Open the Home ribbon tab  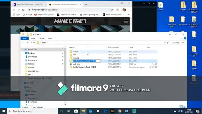[x=33, y=38]
